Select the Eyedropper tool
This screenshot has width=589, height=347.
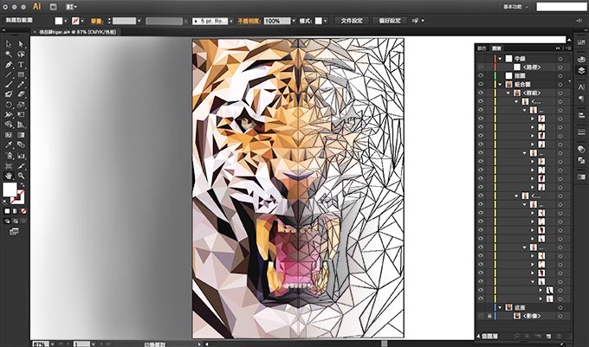click(x=9, y=145)
